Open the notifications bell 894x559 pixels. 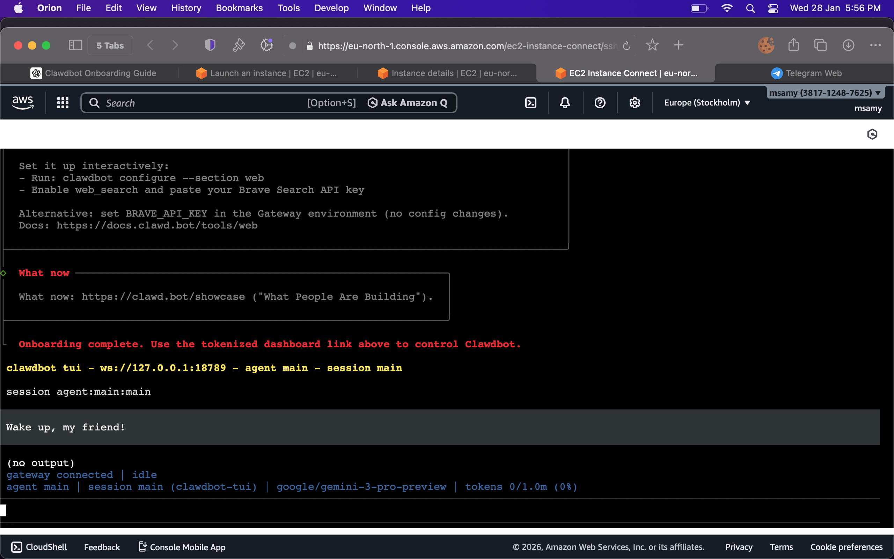(565, 103)
